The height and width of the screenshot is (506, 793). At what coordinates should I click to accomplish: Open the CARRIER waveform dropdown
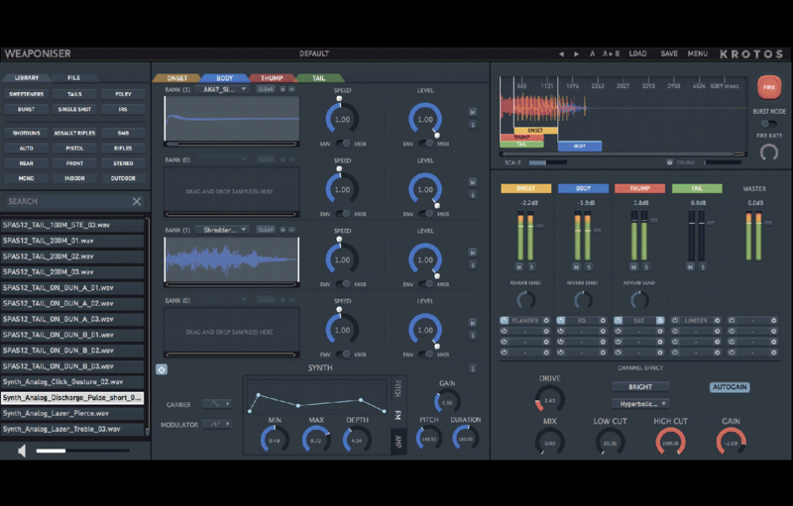click(x=216, y=404)
